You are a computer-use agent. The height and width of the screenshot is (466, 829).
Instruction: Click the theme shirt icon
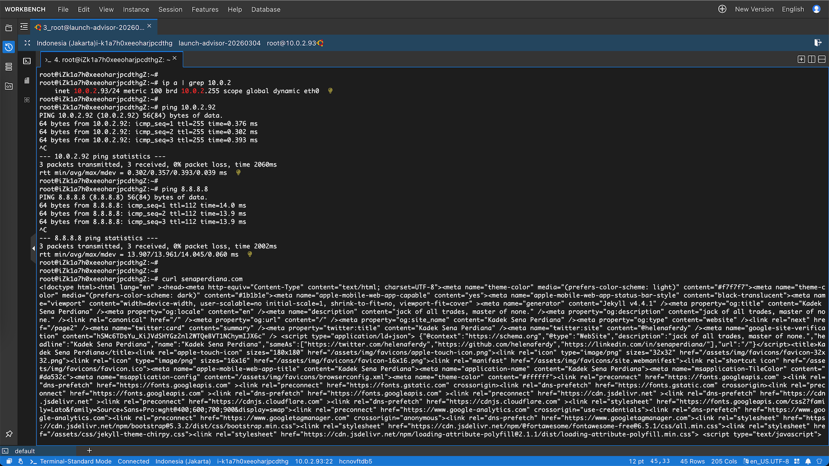point(819,461)
